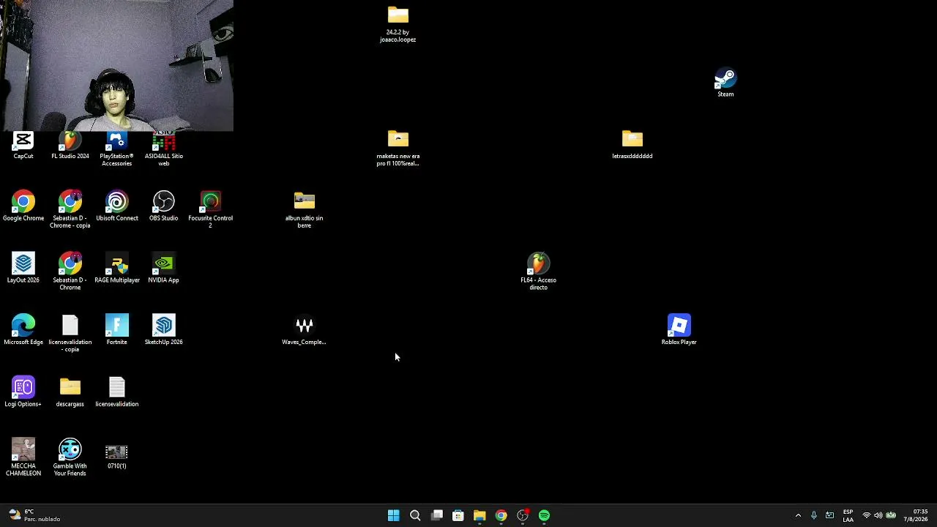
Task: Select the Sebastian D - Chrome shortcut without copia
Action: pos(70,272)
